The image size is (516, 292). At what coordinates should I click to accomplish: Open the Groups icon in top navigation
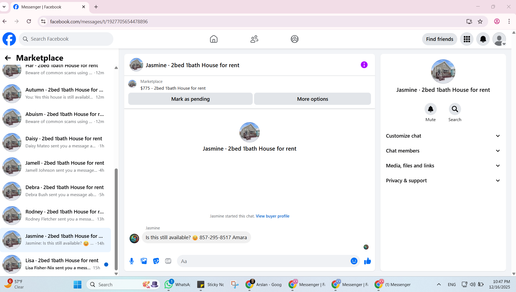point(295,39)
